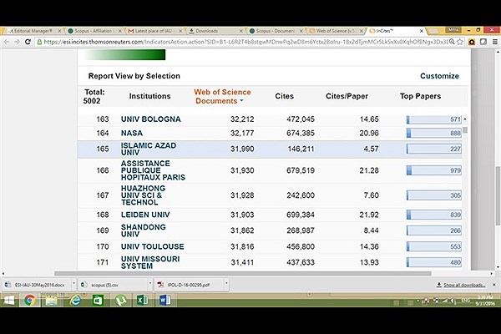Open the ISLAMIC AZAD UNIV institution link
The width and height of the screenshot is (501, 334).
pyautogui.click(x=149, y=149)
